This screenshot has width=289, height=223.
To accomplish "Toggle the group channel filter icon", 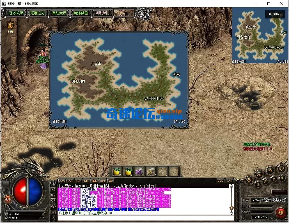I will point(53,206).
